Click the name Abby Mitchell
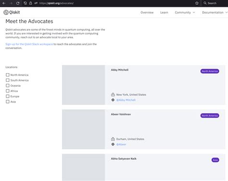The height and width of the screenshot is (181, 228). pyautogui.click(x=120, y=70)
